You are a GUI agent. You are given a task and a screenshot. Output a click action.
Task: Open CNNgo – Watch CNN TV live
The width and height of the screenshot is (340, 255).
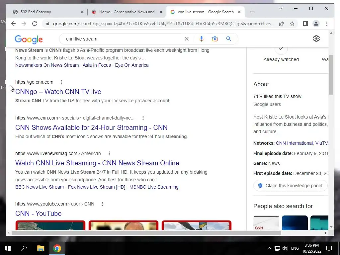click(x=58, y=92)
